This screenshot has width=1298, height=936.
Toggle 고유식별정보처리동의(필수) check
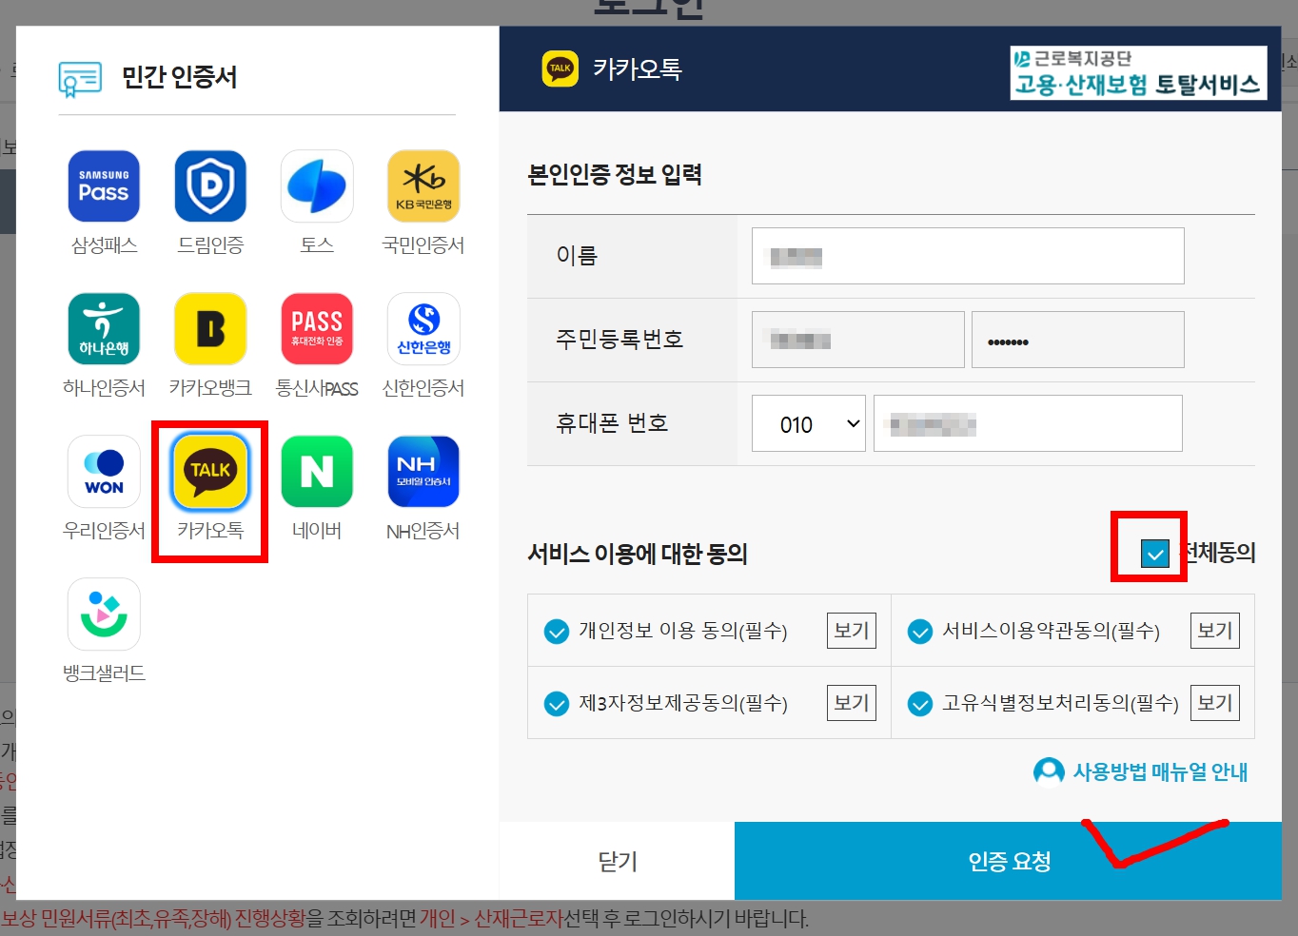[919, 704]
